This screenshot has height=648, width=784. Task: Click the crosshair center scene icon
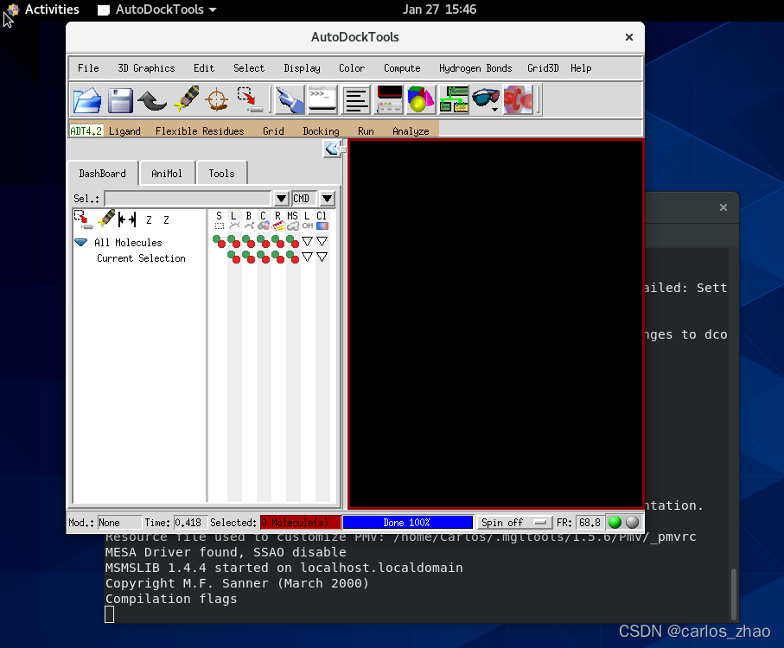[x=216, y=99]
